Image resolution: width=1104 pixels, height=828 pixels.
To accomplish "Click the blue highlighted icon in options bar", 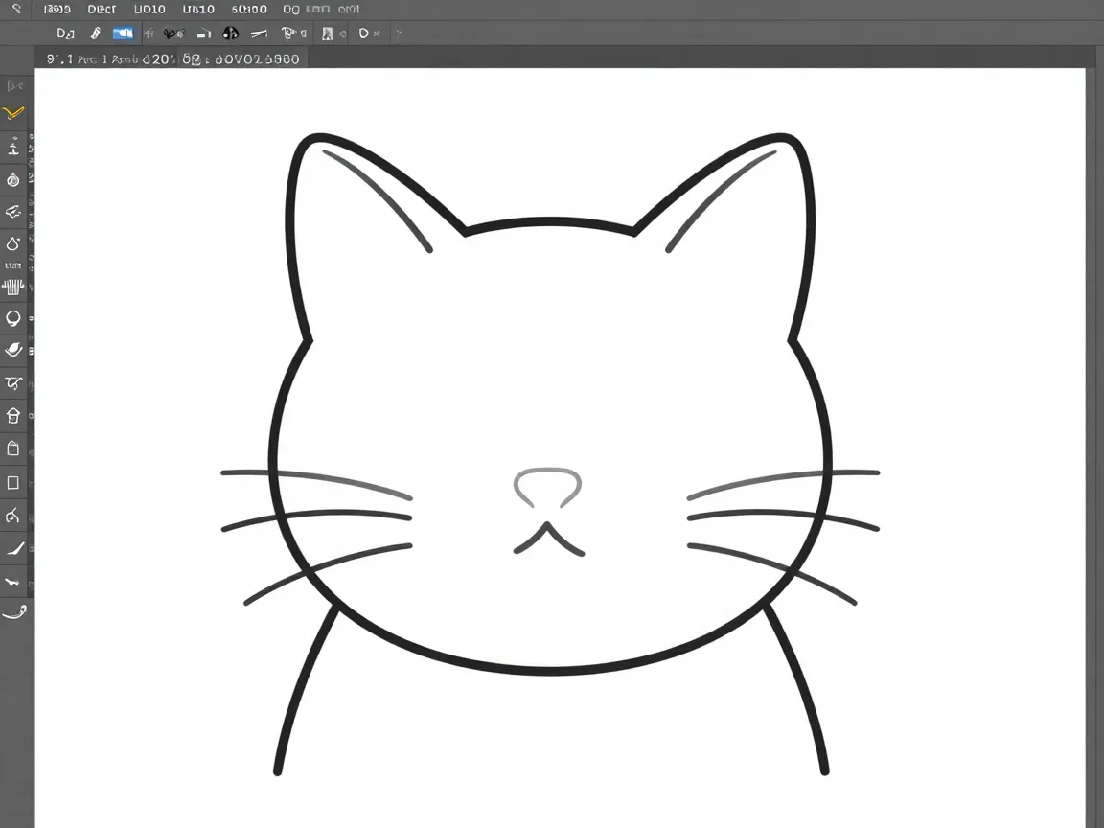I will (124, 34).
